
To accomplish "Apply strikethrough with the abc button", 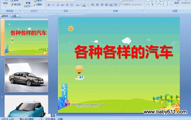I will 62,5.
